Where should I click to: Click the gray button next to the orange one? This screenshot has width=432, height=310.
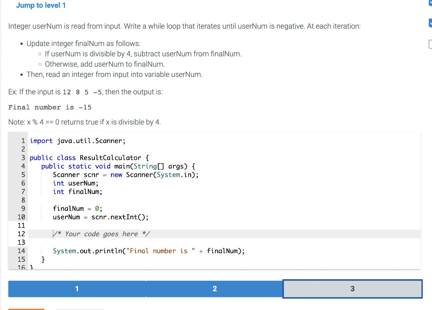tap(80, 309)
